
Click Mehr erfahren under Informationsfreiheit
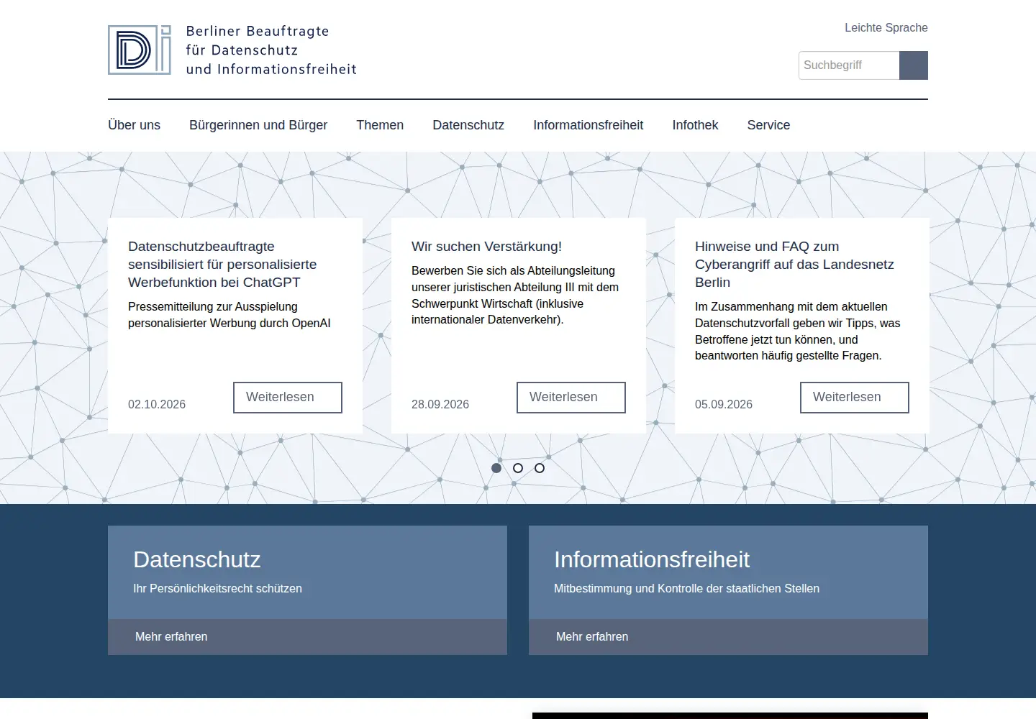(x=592, y=637)
